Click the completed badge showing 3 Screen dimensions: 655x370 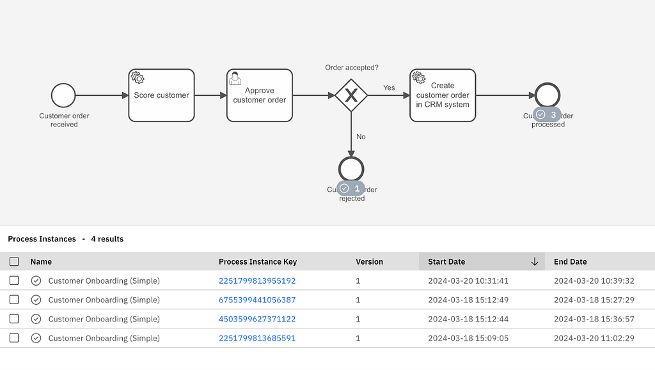547,115
